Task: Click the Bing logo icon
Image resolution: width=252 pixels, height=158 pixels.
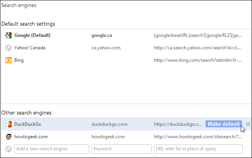Action: 9,60
